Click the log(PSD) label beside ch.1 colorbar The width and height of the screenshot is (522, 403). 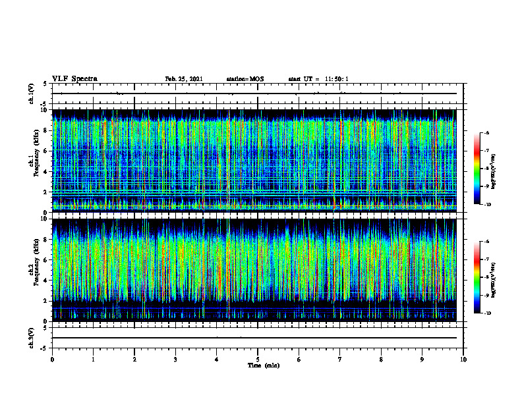point(494,172)
